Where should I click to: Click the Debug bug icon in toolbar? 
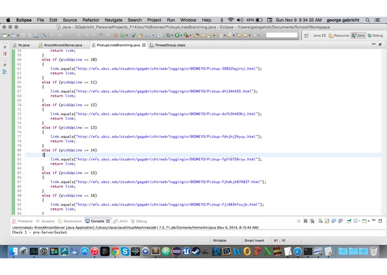(168, 35)
